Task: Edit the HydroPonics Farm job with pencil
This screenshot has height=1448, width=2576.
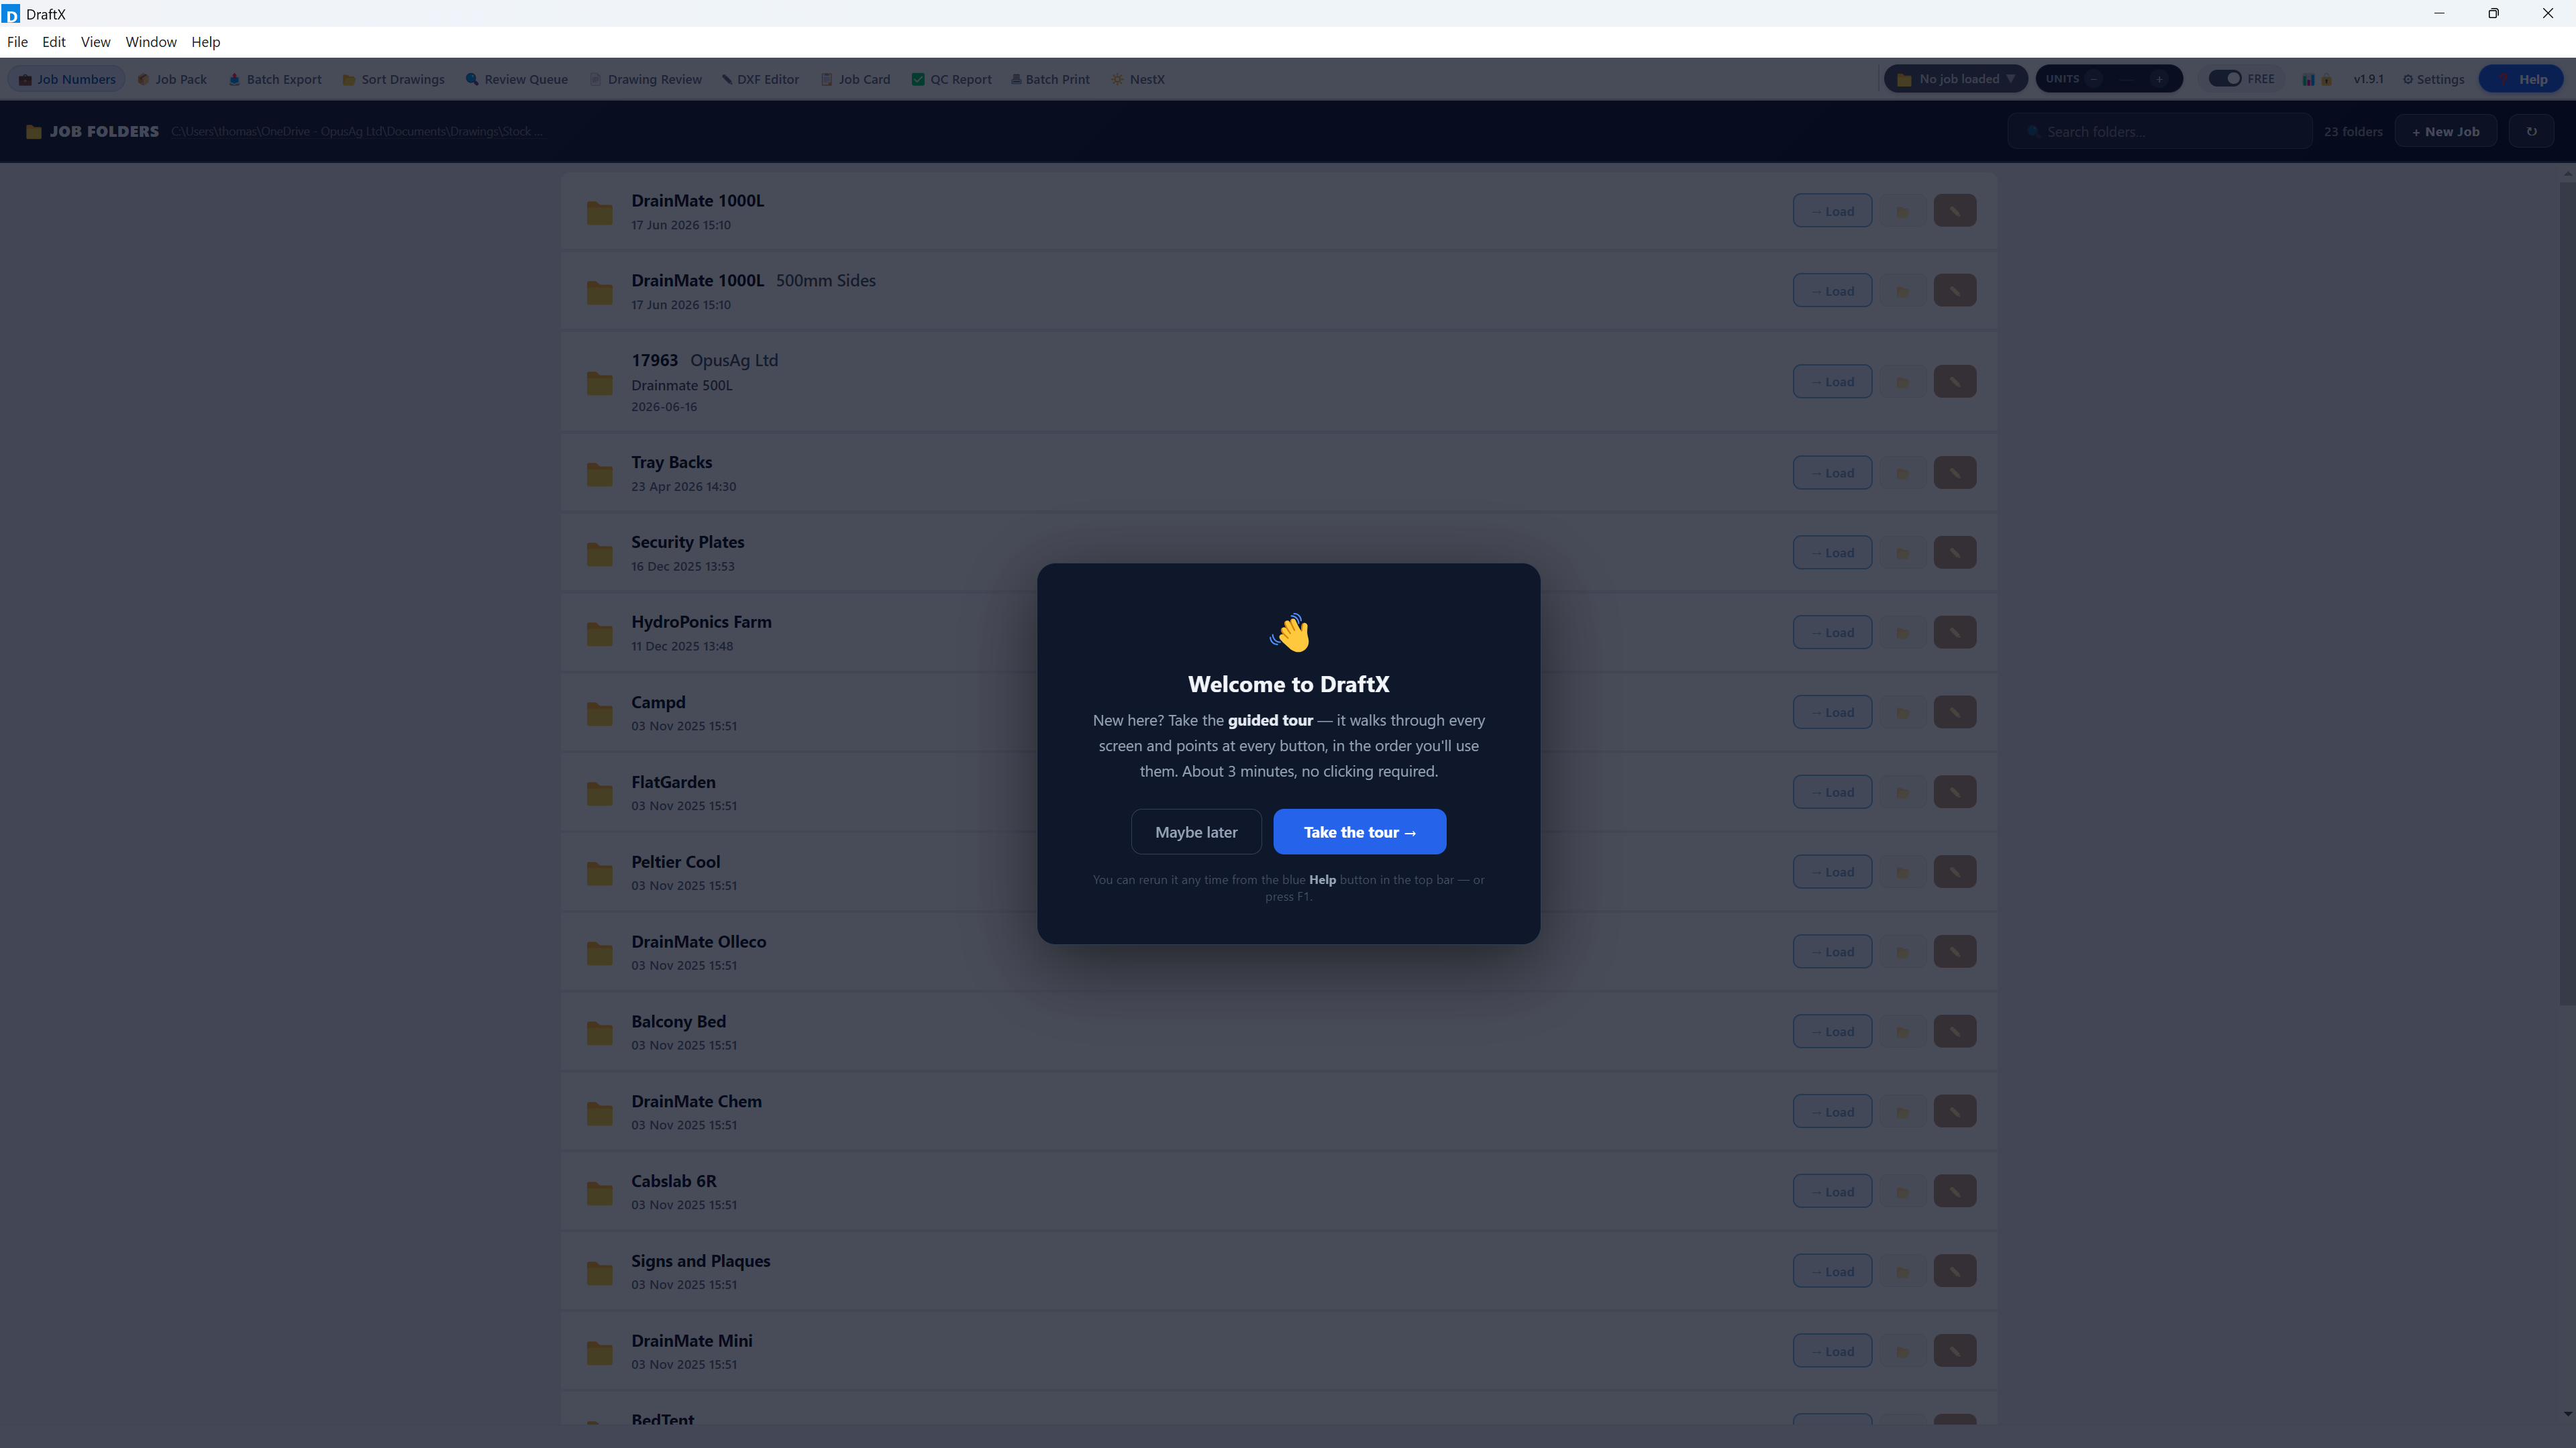Action: point(1955,632)
